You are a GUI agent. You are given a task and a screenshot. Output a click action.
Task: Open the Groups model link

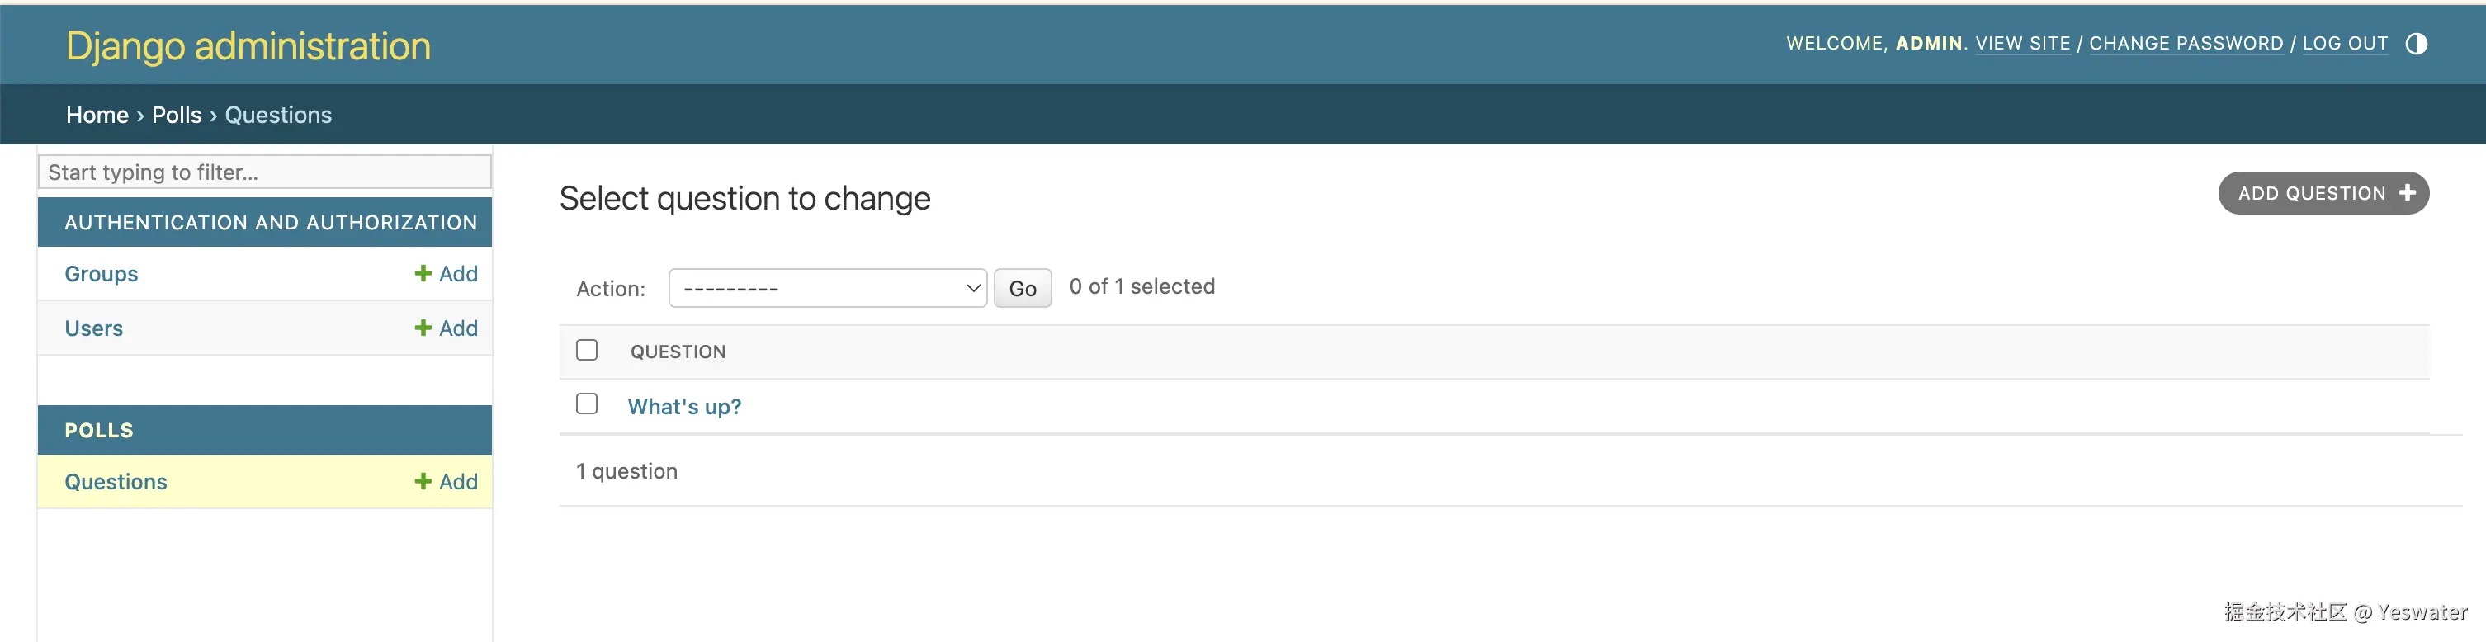pyautogui.click(x=102, y=274)
